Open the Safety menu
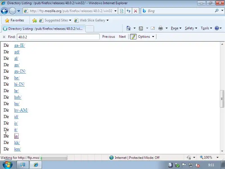 (191, 28)
